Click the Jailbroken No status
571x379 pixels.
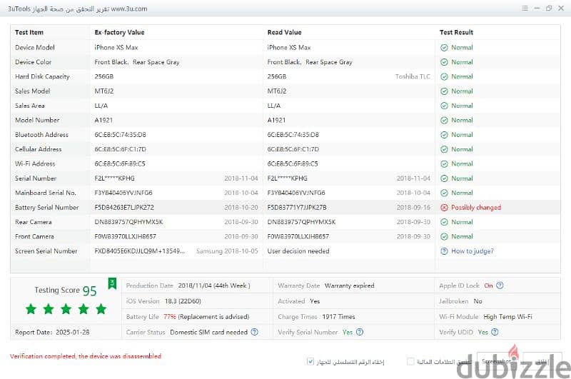click(477, 301)
